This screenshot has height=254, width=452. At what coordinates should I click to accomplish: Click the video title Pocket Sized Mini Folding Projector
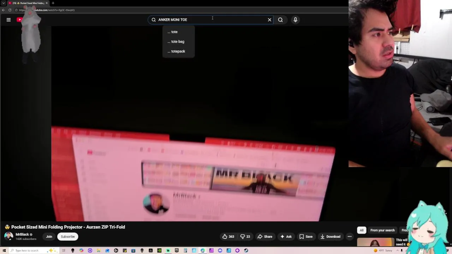[x=68, y=227]
